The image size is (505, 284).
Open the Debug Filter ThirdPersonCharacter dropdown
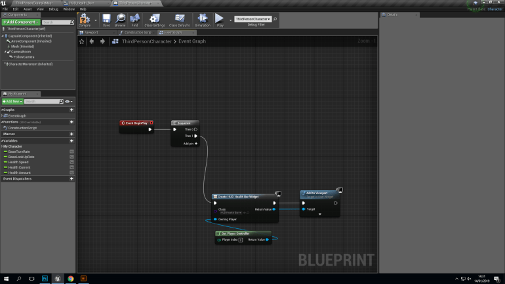click(x=253, y=19)
